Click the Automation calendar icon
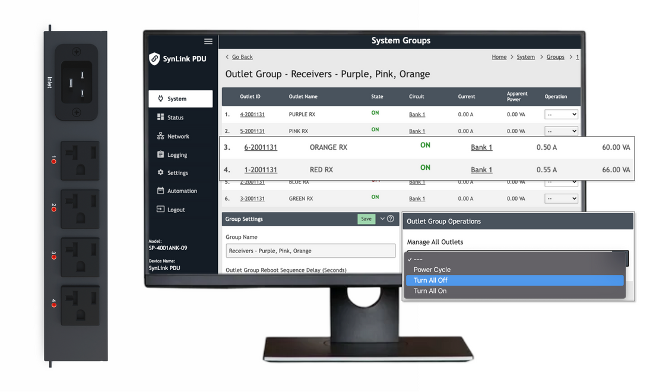 tap(160, 191)
